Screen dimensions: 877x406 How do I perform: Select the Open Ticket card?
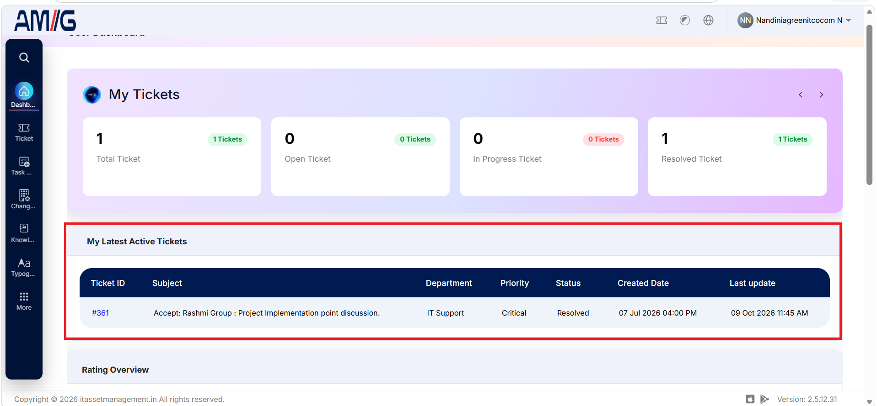point(360,157)
